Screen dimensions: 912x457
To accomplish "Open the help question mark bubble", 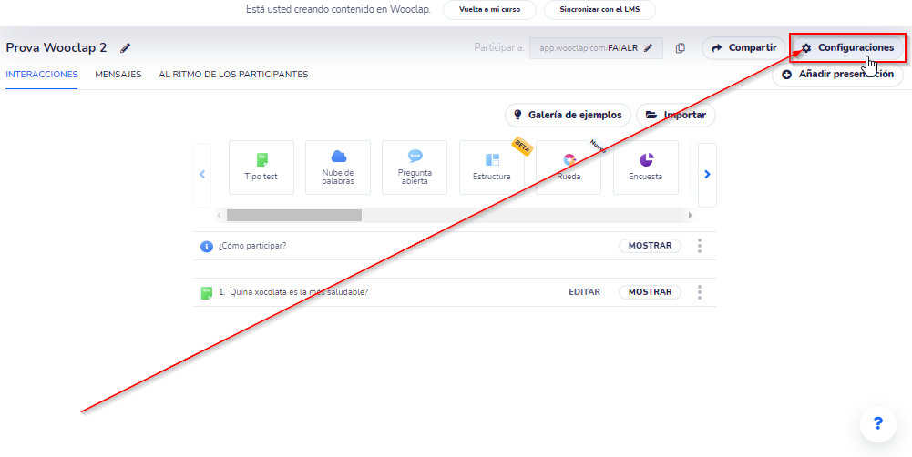I will pos(877,423).
